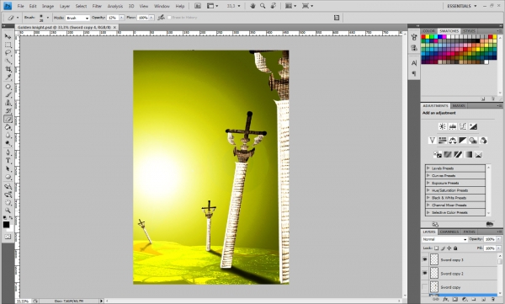The image size is (505, 304).
Task: Select the 3D Rotate tool
Action: coord(8,186)
